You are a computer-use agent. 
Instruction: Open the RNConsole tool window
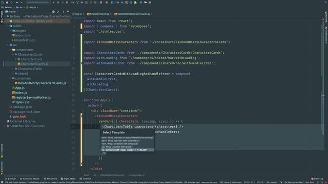coord(50,179)
